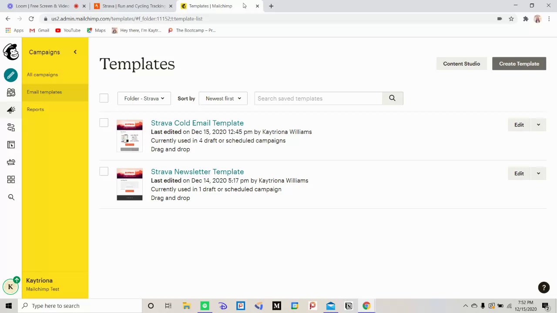Open the Newest first sort dropdown
Viewport: 557px width, 313px height.
tap(223, 98)
